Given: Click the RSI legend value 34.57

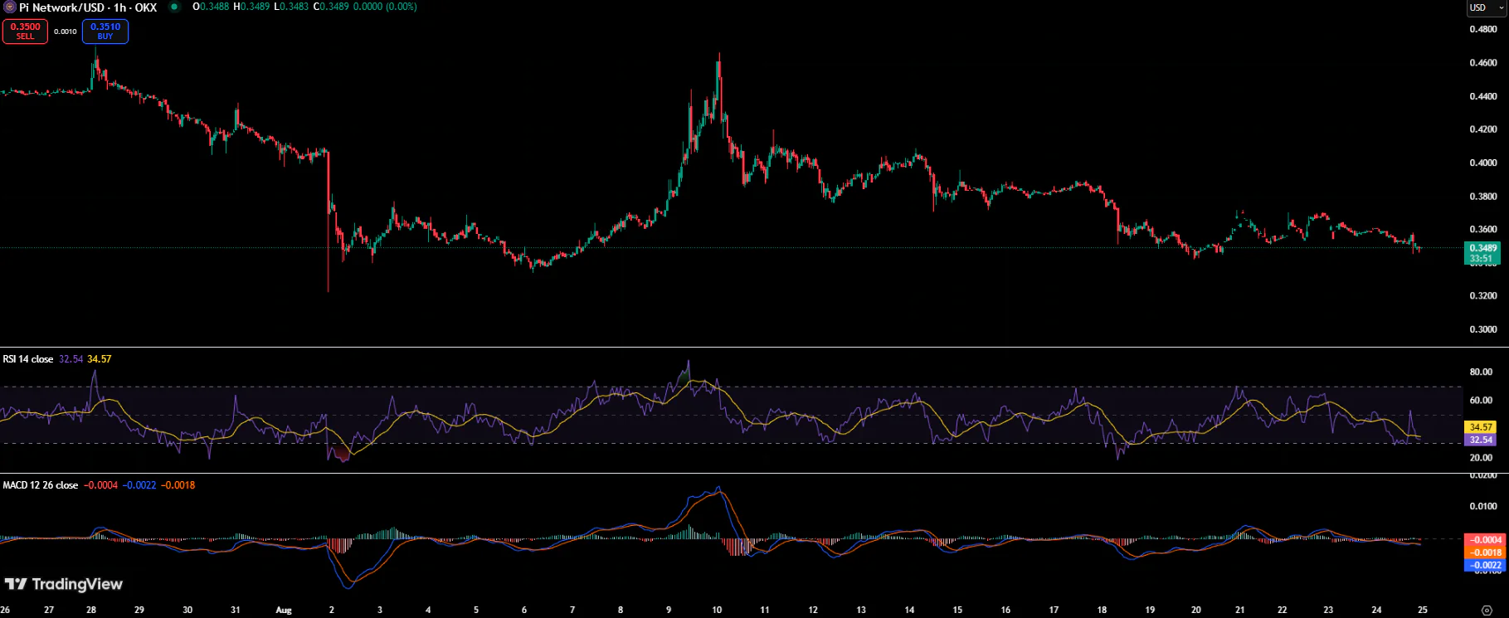Looking at the screenshot, I should click(99, 359).
